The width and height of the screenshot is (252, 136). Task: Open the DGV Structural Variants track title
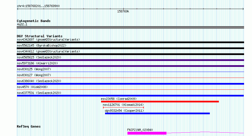point(40,36)
